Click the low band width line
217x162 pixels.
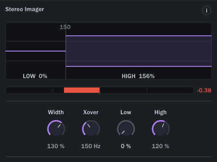point(35,51)
